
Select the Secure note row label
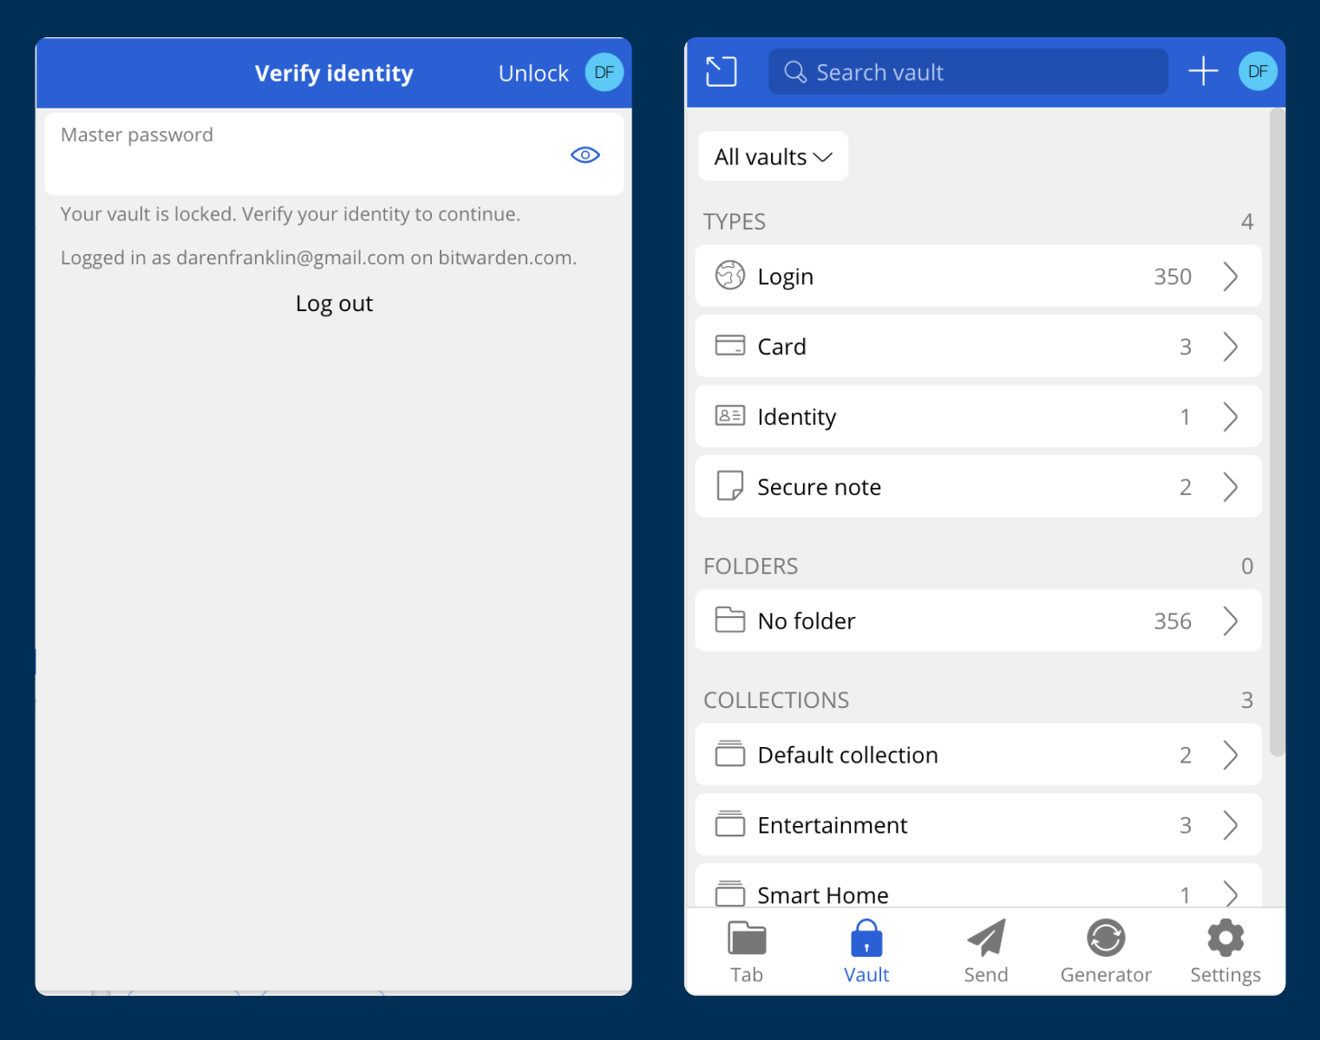(x=819, y=487)
